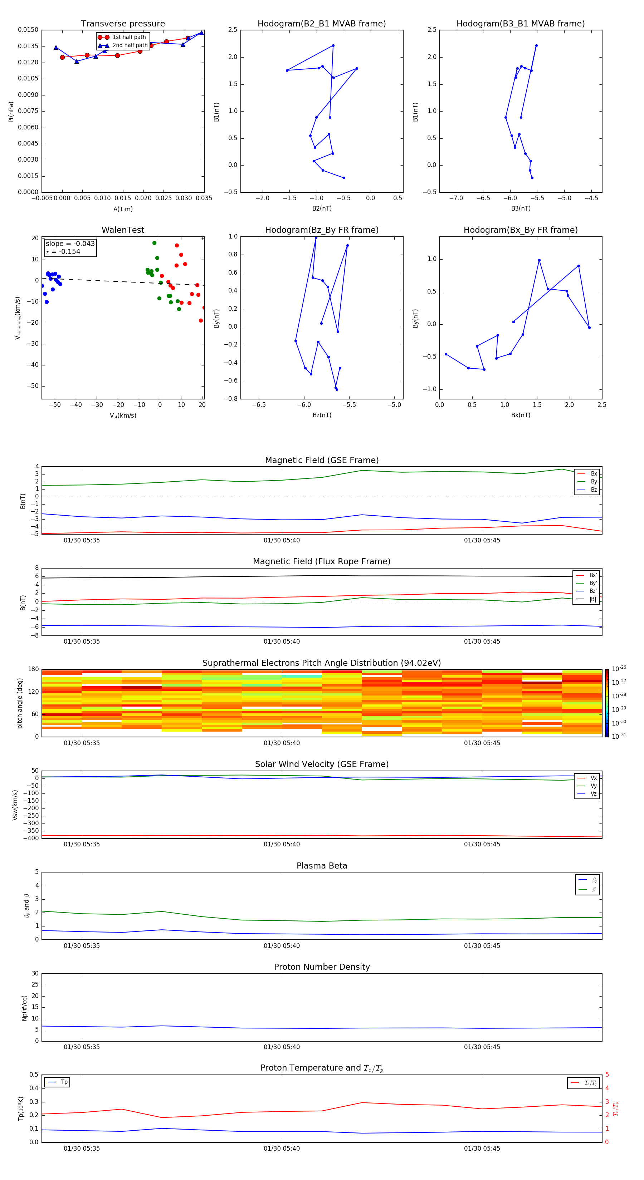Click the 'Vx' velocity legend entry
The image size is (644, 1180).
click(587, 778)
